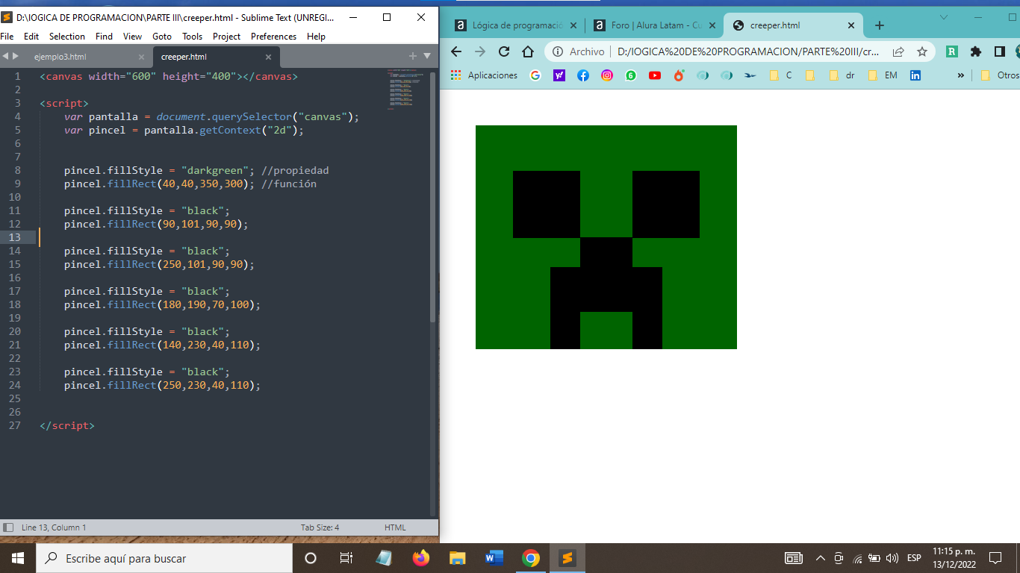The image size is (1020, 573).
Task: Toggle Chrome side panel
Action: coord(1000,51)
